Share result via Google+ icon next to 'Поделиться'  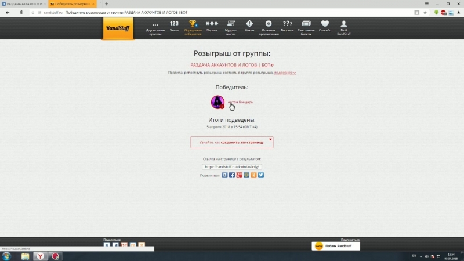point(239,175)
